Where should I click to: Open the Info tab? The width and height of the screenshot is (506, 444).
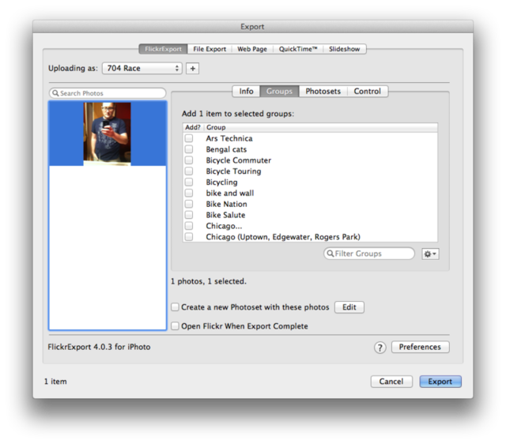point(246,92)
